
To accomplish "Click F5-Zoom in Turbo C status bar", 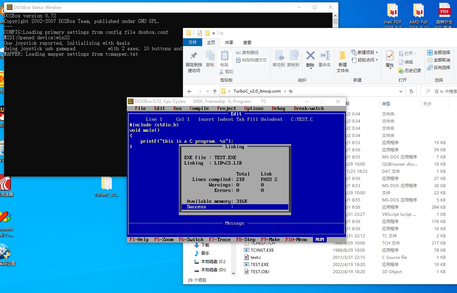I will [164, 240].
